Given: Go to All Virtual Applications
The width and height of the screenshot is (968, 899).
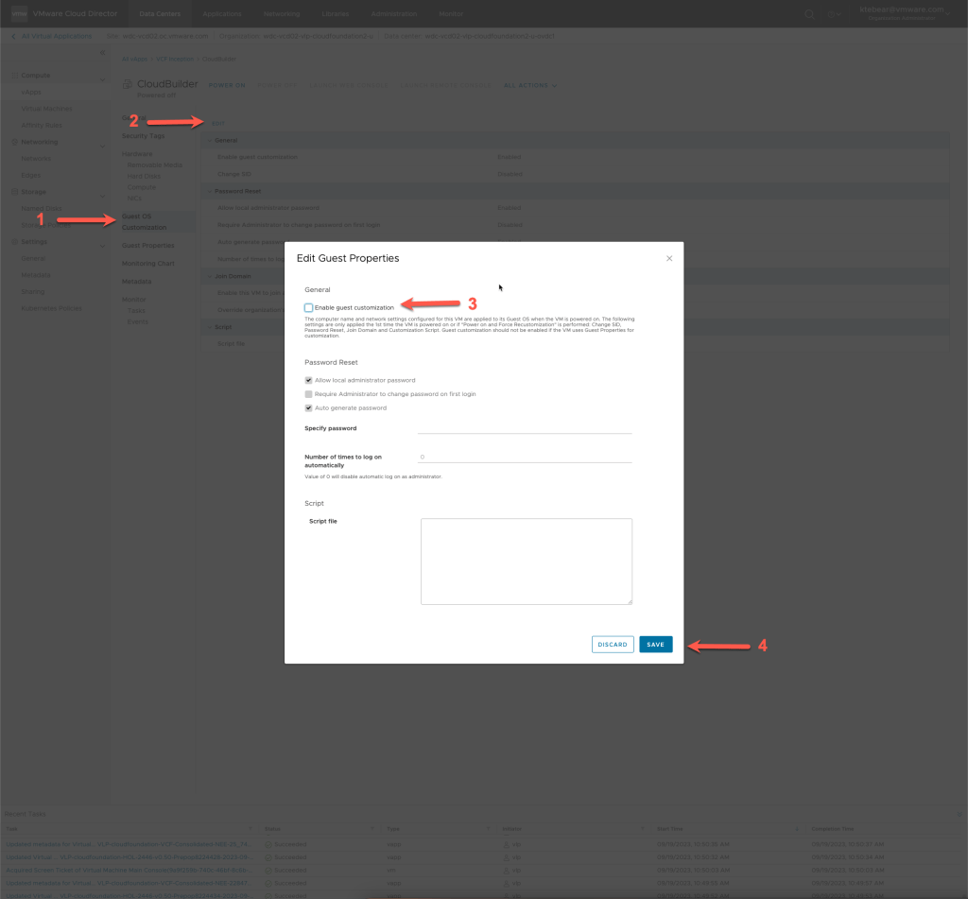Looking at the screenshot, I should pyautogui.click(x=56, y=37).
